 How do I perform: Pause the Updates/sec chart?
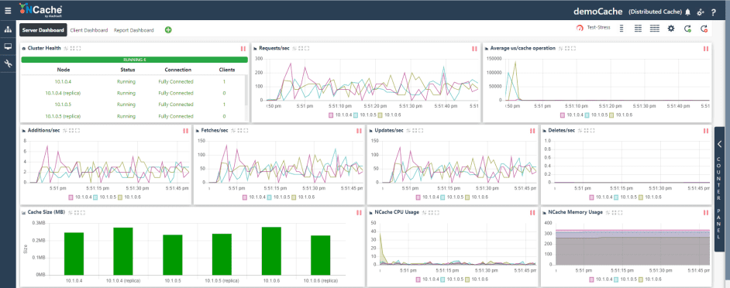tap(532, 131)
